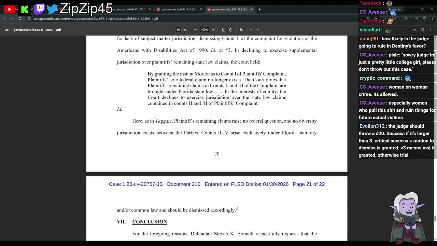The height and width of the screenshot is (246, 437).
Task: Reload the browser page
Action: pyautogui.click(x=20, y=18)
